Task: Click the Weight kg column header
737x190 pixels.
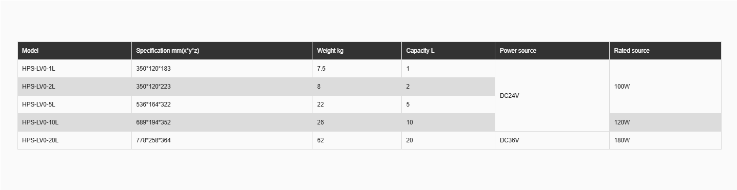Action: click(357, 51)
